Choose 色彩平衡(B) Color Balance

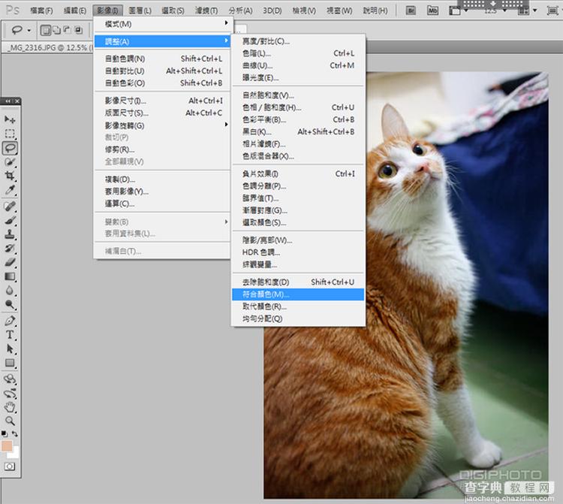[298, 119]
